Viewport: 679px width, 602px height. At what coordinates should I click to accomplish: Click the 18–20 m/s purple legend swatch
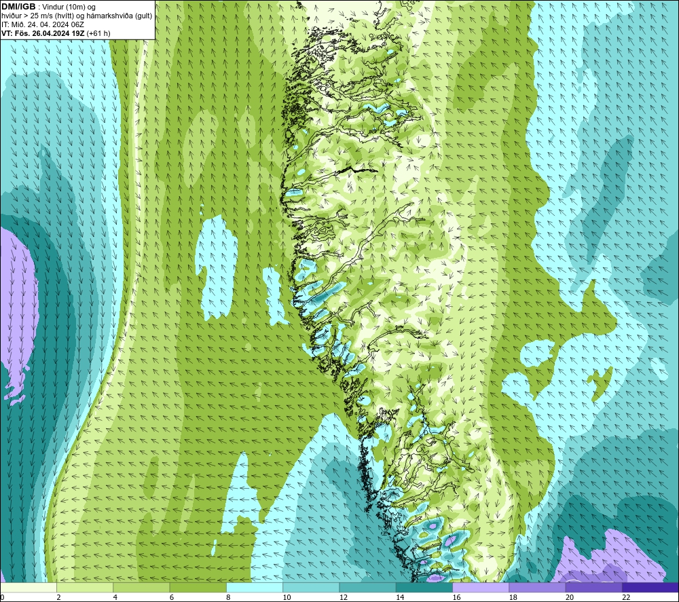(x=537, y=587)
